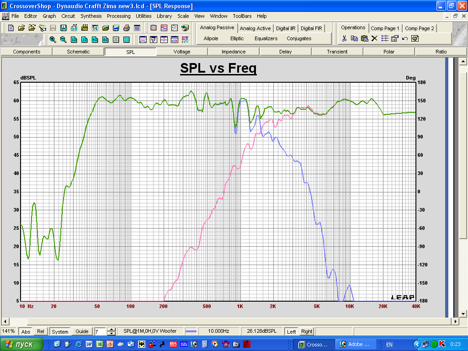Click the Zoom Out magnifier icon
This screenshot has width=468, height=351.
click(63, 39)
